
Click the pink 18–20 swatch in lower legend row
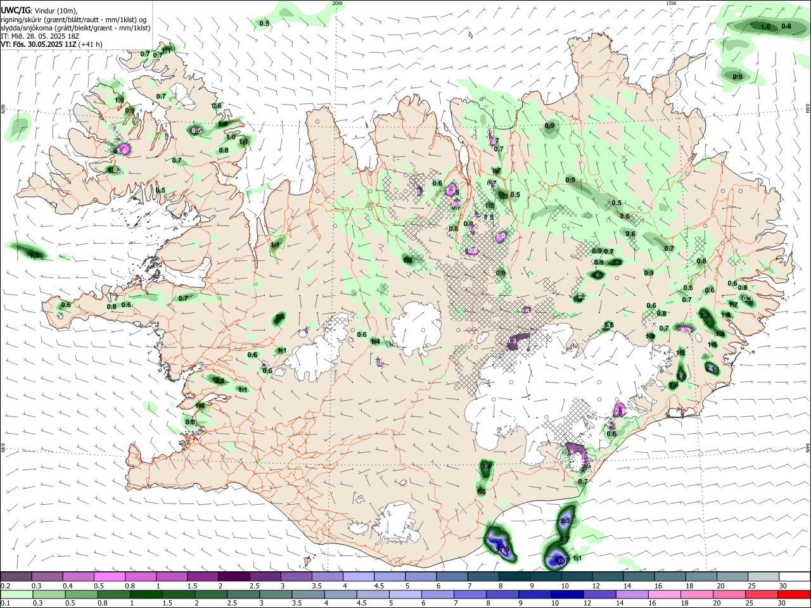(x=696, y=595)
